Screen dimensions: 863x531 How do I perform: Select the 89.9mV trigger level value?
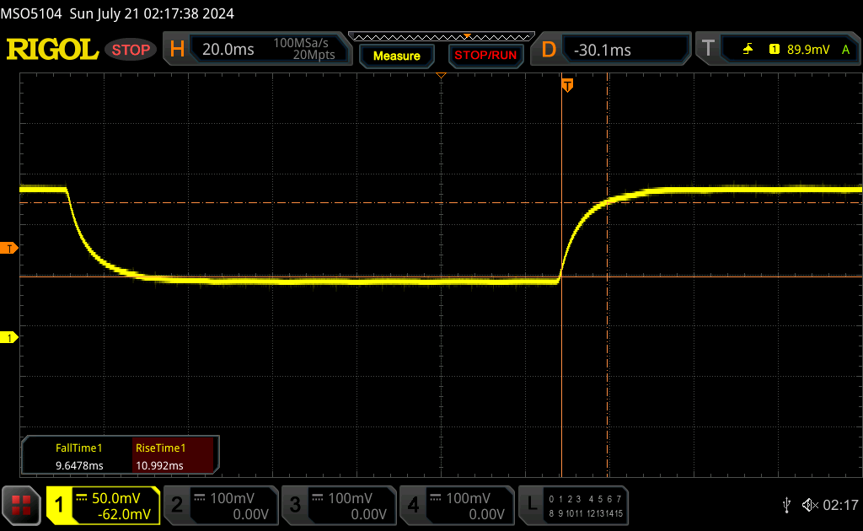[x=808, y=50]
